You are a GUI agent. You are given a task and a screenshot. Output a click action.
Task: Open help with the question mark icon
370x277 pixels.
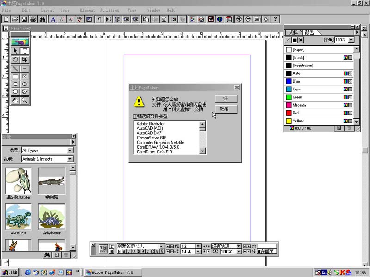(275, 19)
